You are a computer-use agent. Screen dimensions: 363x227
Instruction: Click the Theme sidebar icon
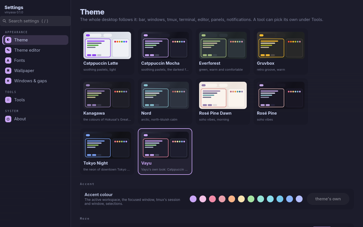8,40
